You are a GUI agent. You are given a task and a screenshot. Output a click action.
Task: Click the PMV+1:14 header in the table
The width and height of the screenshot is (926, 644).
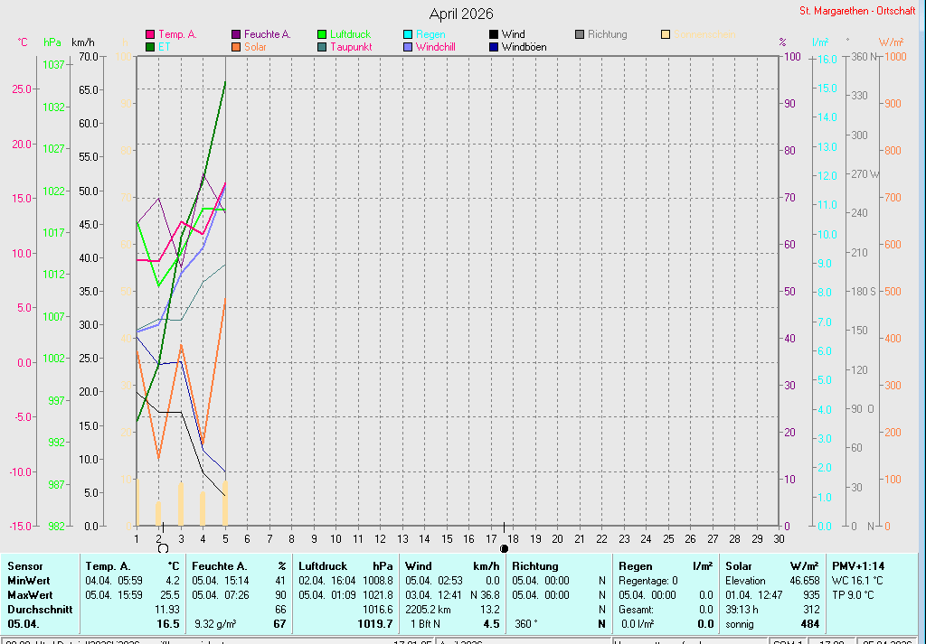(x=858, y=566)
